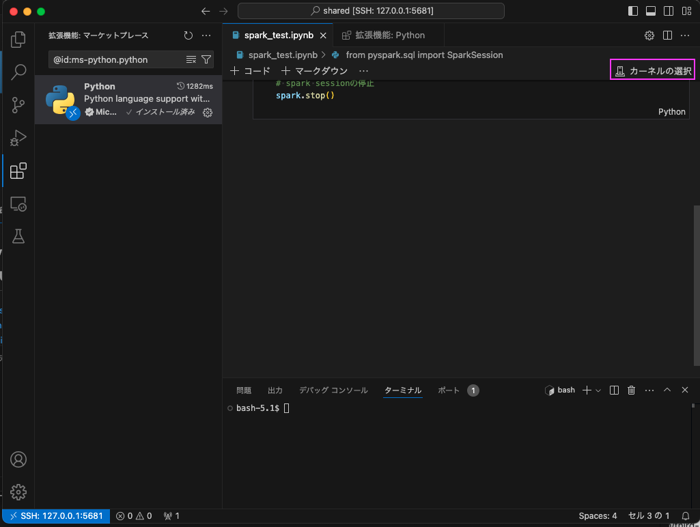This screenshot has height=527, width=700.
Task: Close the spark_test.ipynb tab
Action: pyautogui.click(x=323, y=35)
